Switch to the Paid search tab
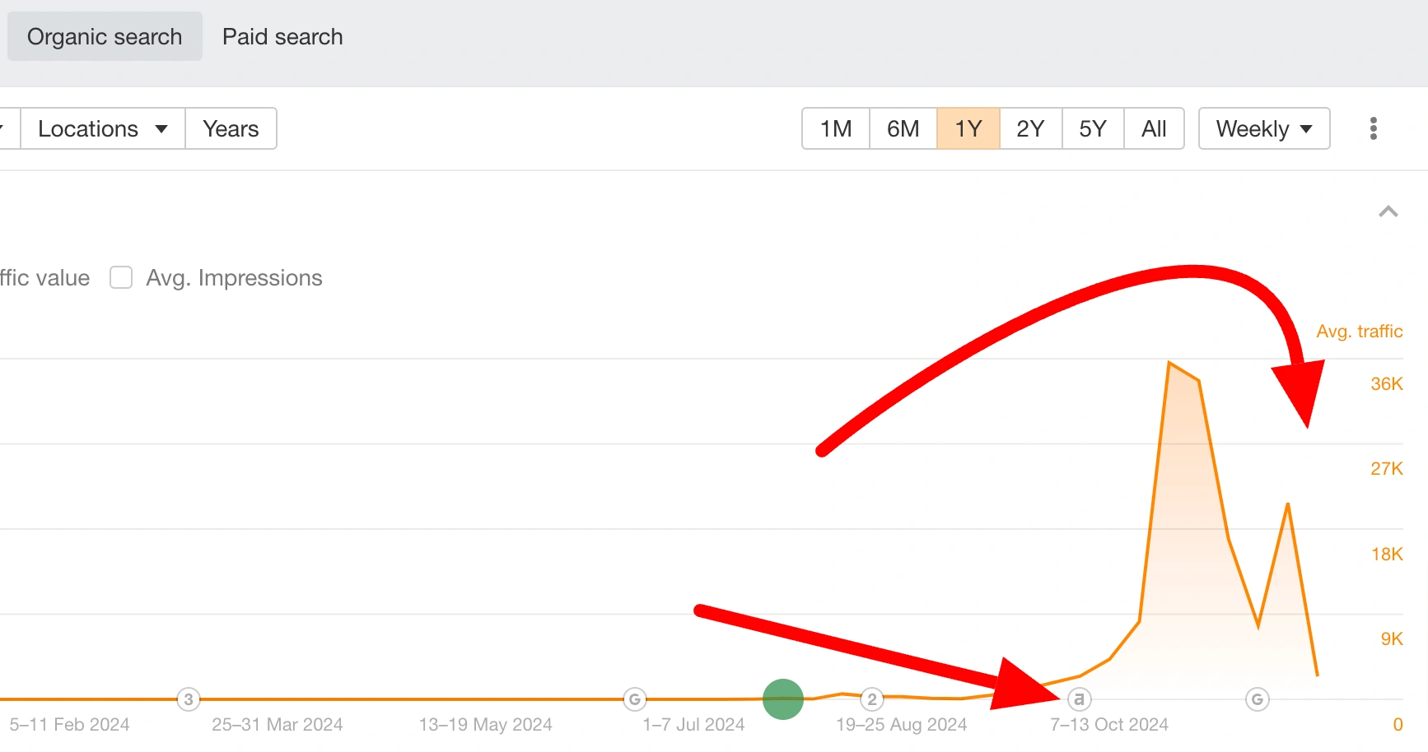 click(282, 36)
